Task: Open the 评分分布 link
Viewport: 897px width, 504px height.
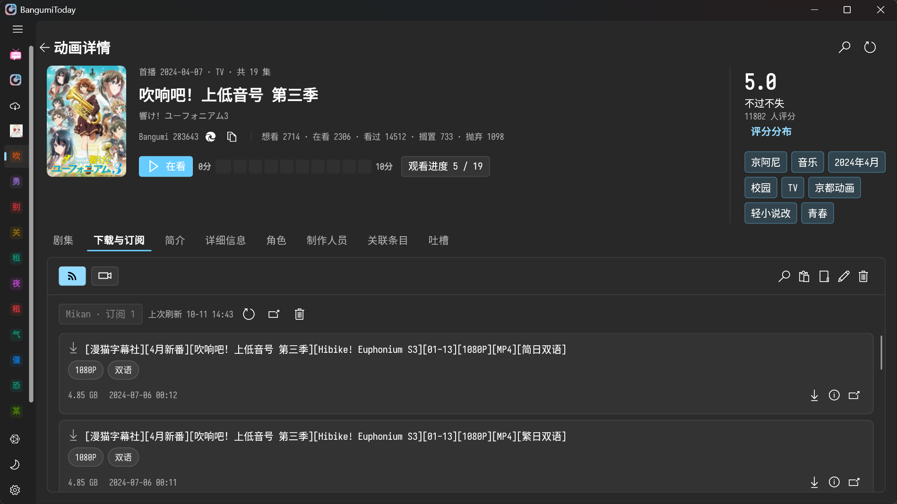Action: [x=771, y=132]
